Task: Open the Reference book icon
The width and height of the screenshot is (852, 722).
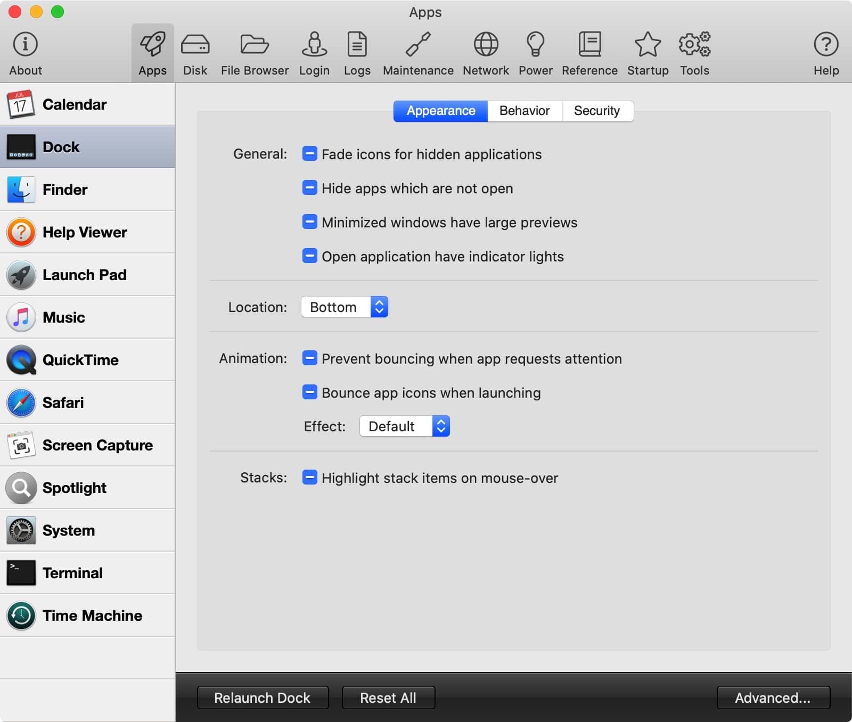Action: [589, 53]
